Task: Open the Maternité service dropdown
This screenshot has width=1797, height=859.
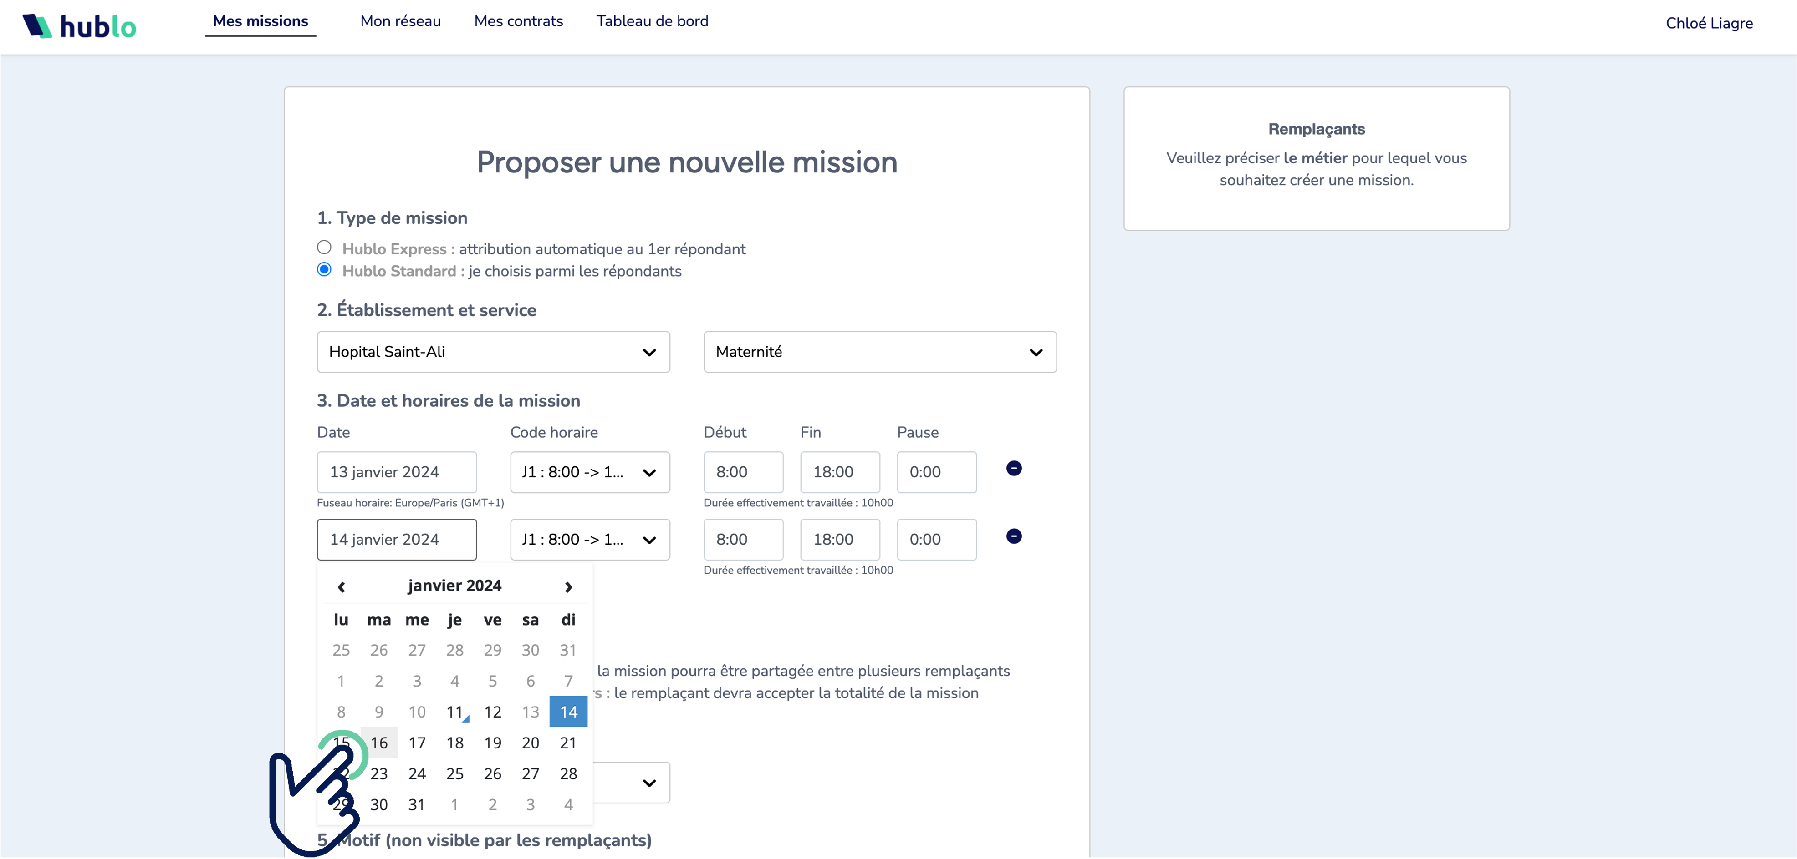Action: [879, 352]
